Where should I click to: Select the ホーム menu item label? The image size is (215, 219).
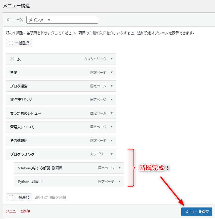click(15, 59)
